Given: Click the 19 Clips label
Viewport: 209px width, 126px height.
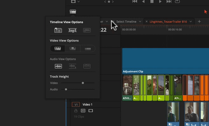Looking at the screenshot, I should click(x=79, y=117).
